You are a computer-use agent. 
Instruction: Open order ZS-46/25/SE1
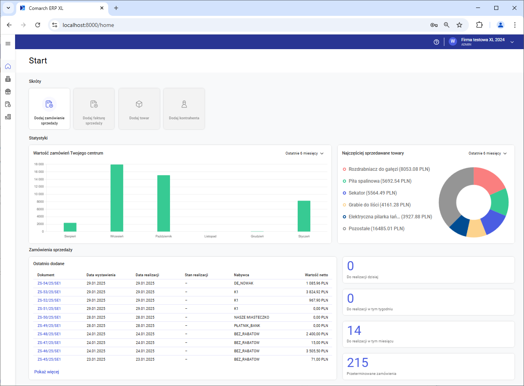tap(49, 351)
